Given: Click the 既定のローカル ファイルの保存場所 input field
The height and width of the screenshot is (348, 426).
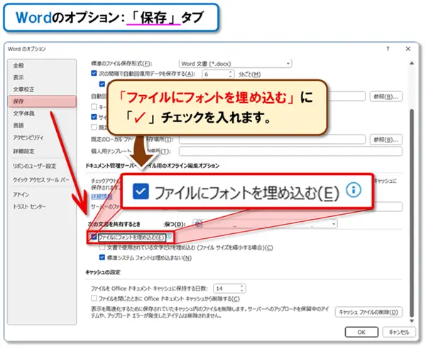Looking at the screenshot, I should point(272,140).
